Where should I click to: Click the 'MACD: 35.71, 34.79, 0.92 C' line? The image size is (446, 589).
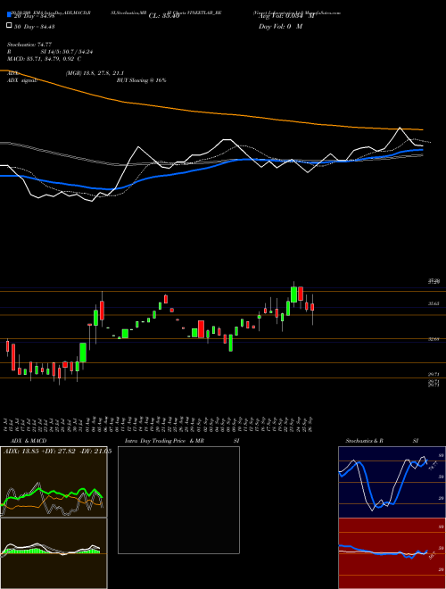click(45, 59)
